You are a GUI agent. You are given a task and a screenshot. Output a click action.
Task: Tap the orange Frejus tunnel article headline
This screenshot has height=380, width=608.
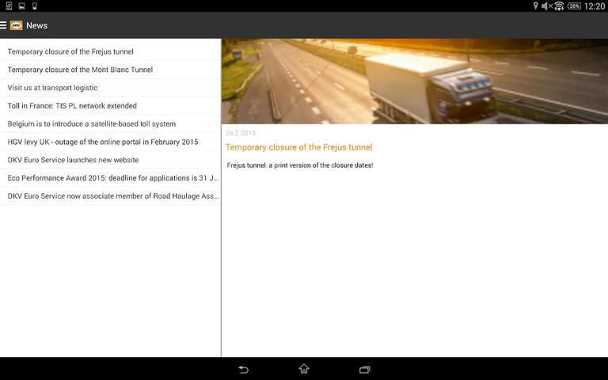tap(299, 147)
